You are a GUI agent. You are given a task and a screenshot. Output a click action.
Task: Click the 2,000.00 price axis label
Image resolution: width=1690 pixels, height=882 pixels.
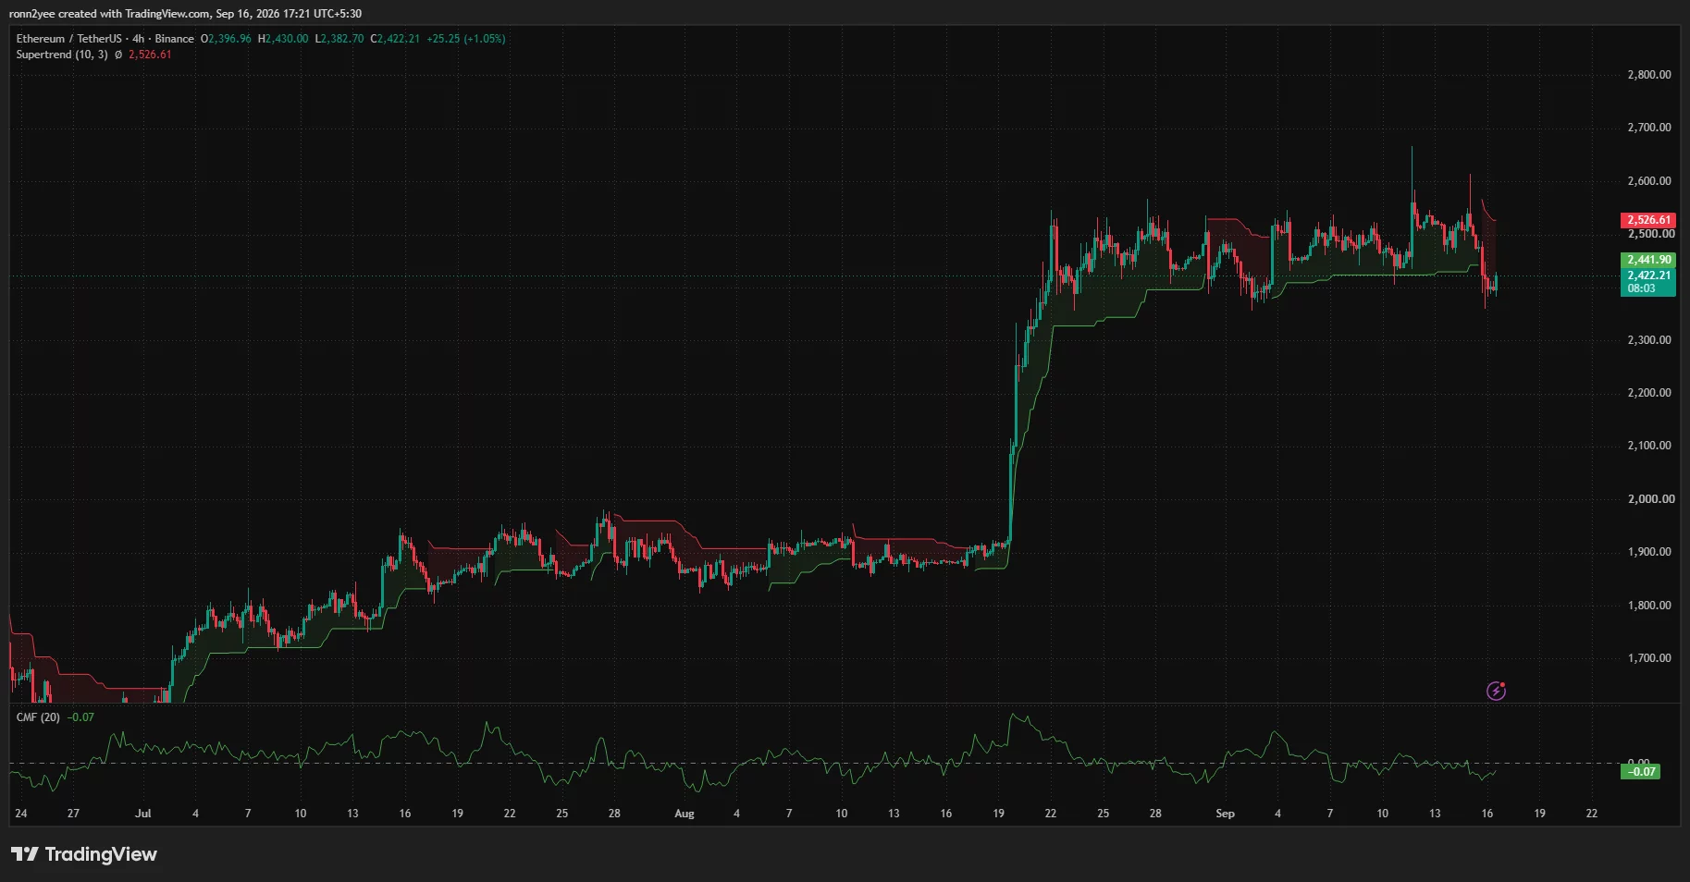pos(1651,499)
